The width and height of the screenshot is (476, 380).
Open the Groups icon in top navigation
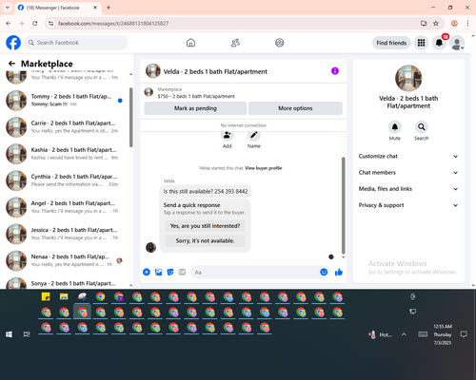coord(280,43)
